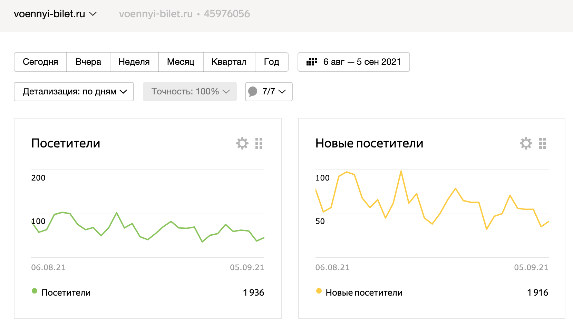
Task: Click the Новые посетители chart title
Action: click(x=369, y=143)
